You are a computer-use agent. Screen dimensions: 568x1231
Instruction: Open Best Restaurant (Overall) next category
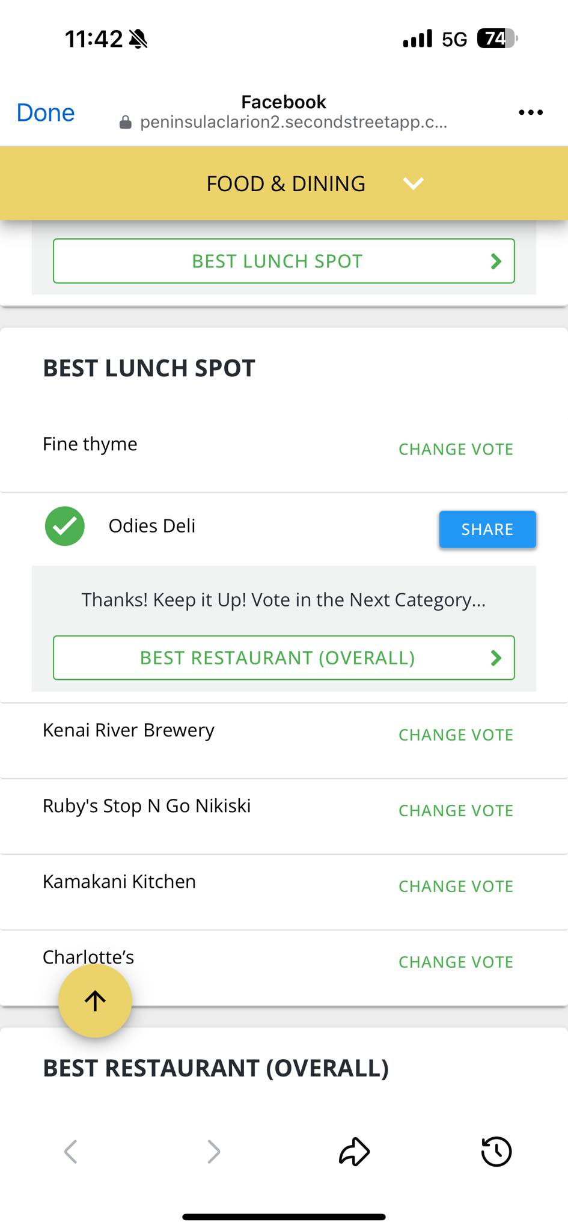click(284, 658)
